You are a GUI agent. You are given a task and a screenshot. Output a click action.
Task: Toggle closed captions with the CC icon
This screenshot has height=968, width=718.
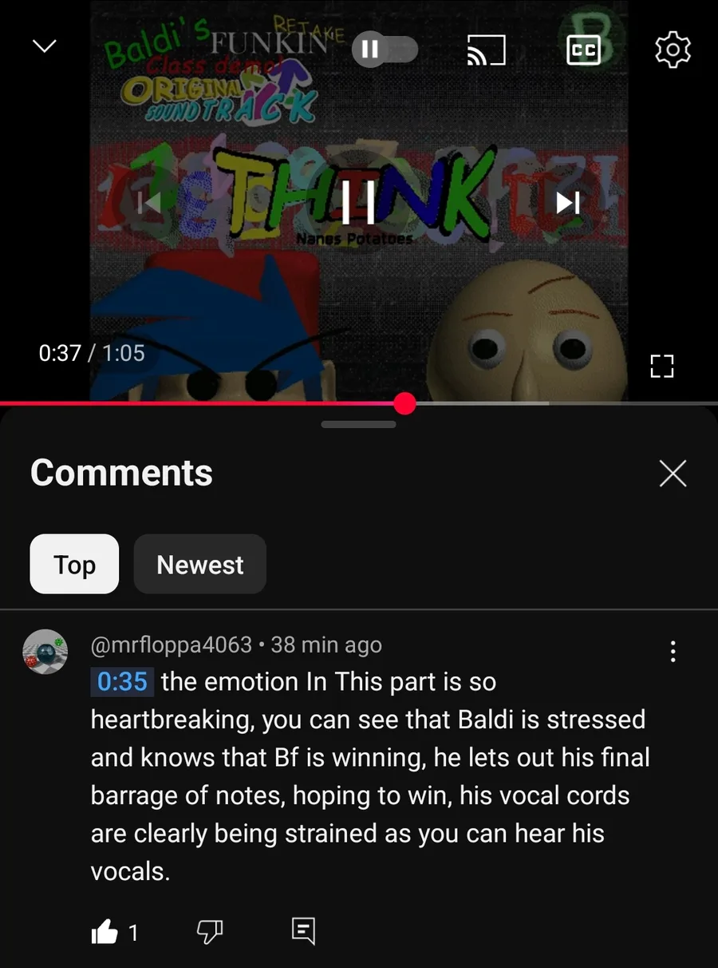click(x=582, y=50)
